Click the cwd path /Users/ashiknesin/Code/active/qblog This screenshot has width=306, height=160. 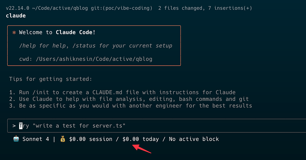click(94, 59)
